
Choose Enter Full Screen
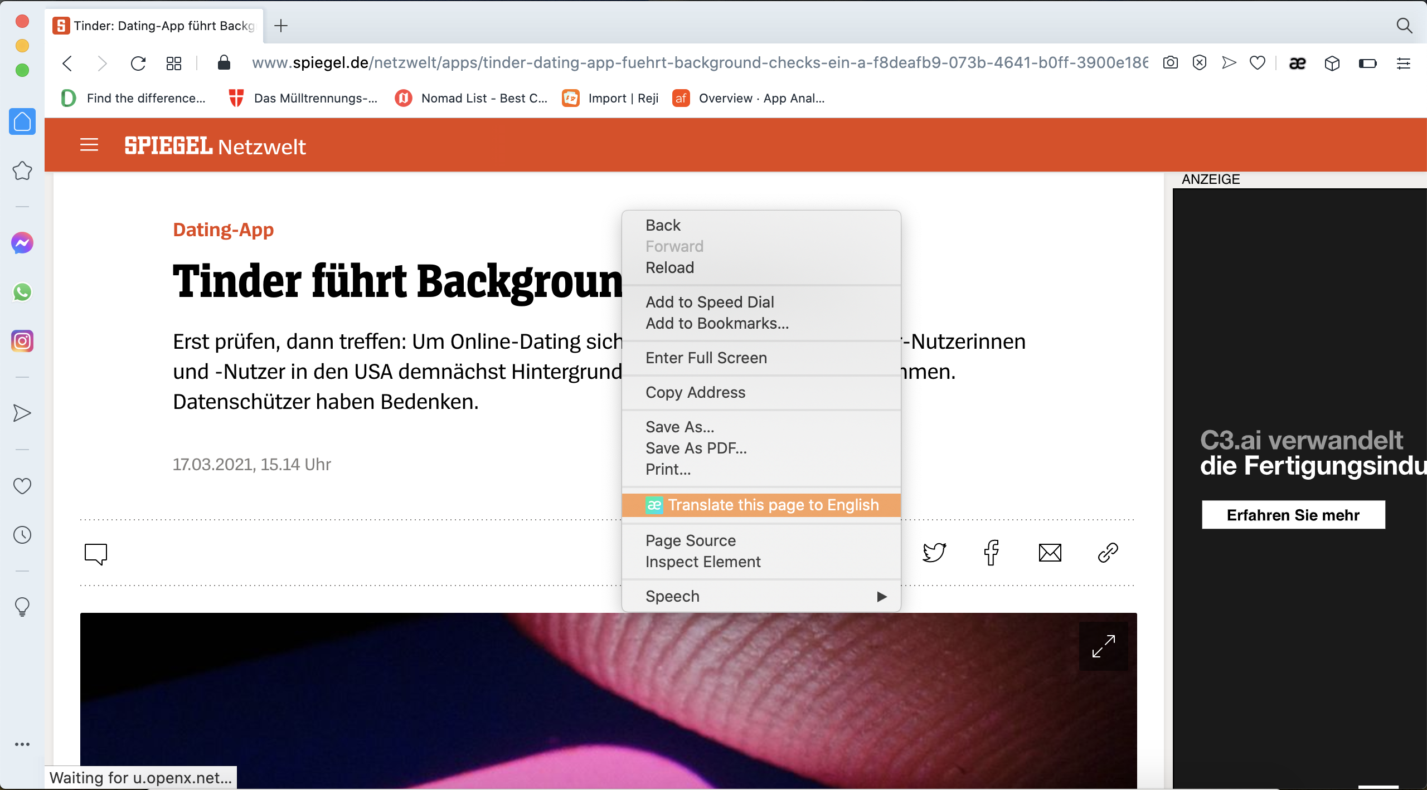click(761, 358)
